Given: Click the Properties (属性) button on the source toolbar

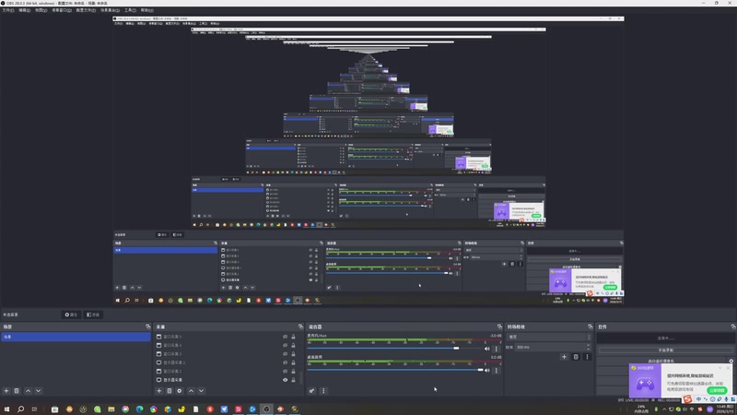Looking at the screenshot, I should point(71,314).
